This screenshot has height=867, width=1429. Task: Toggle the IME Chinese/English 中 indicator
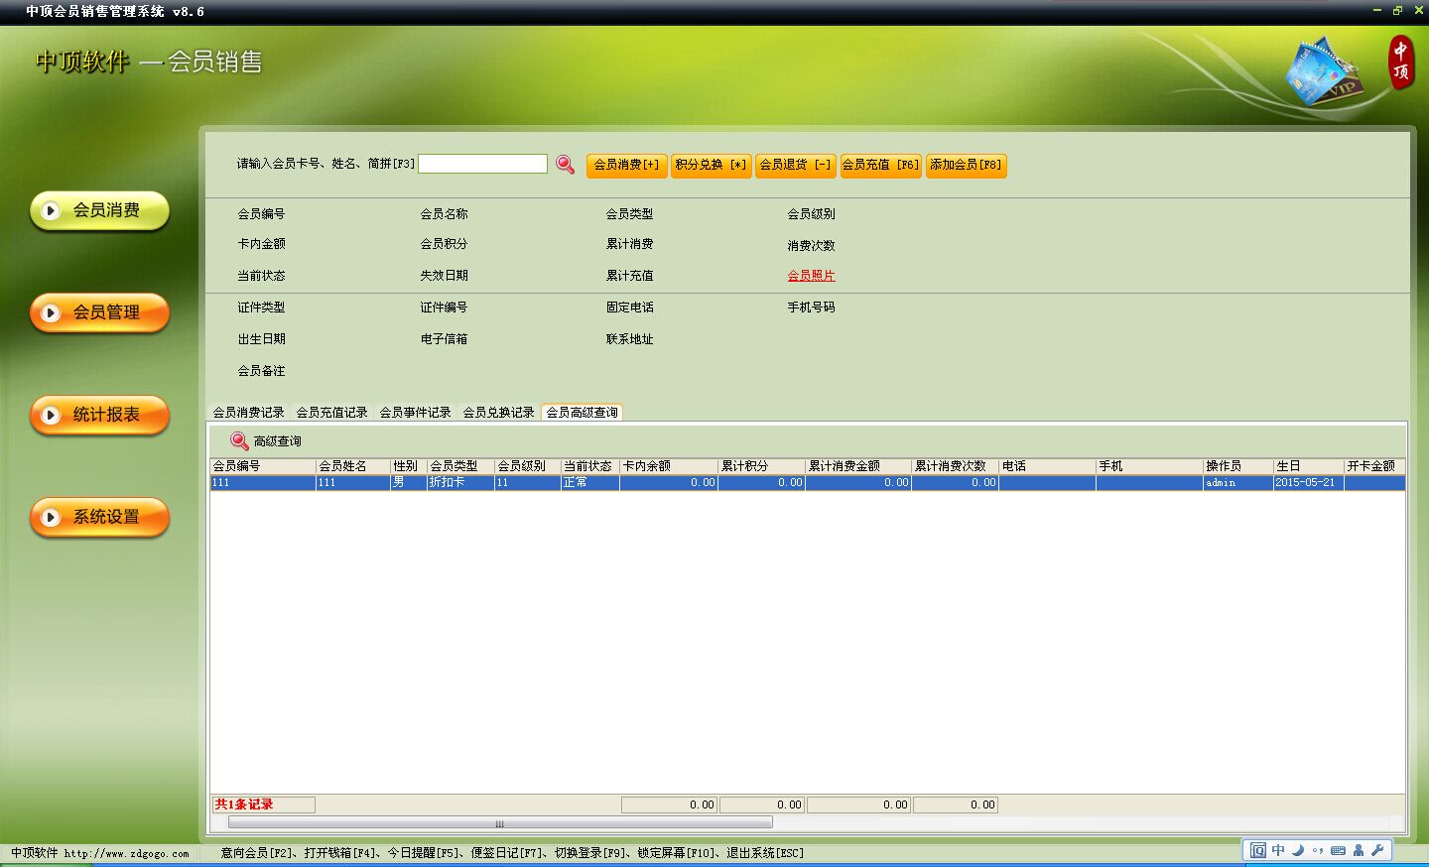pyautogui.click(x=1278, y=850)
